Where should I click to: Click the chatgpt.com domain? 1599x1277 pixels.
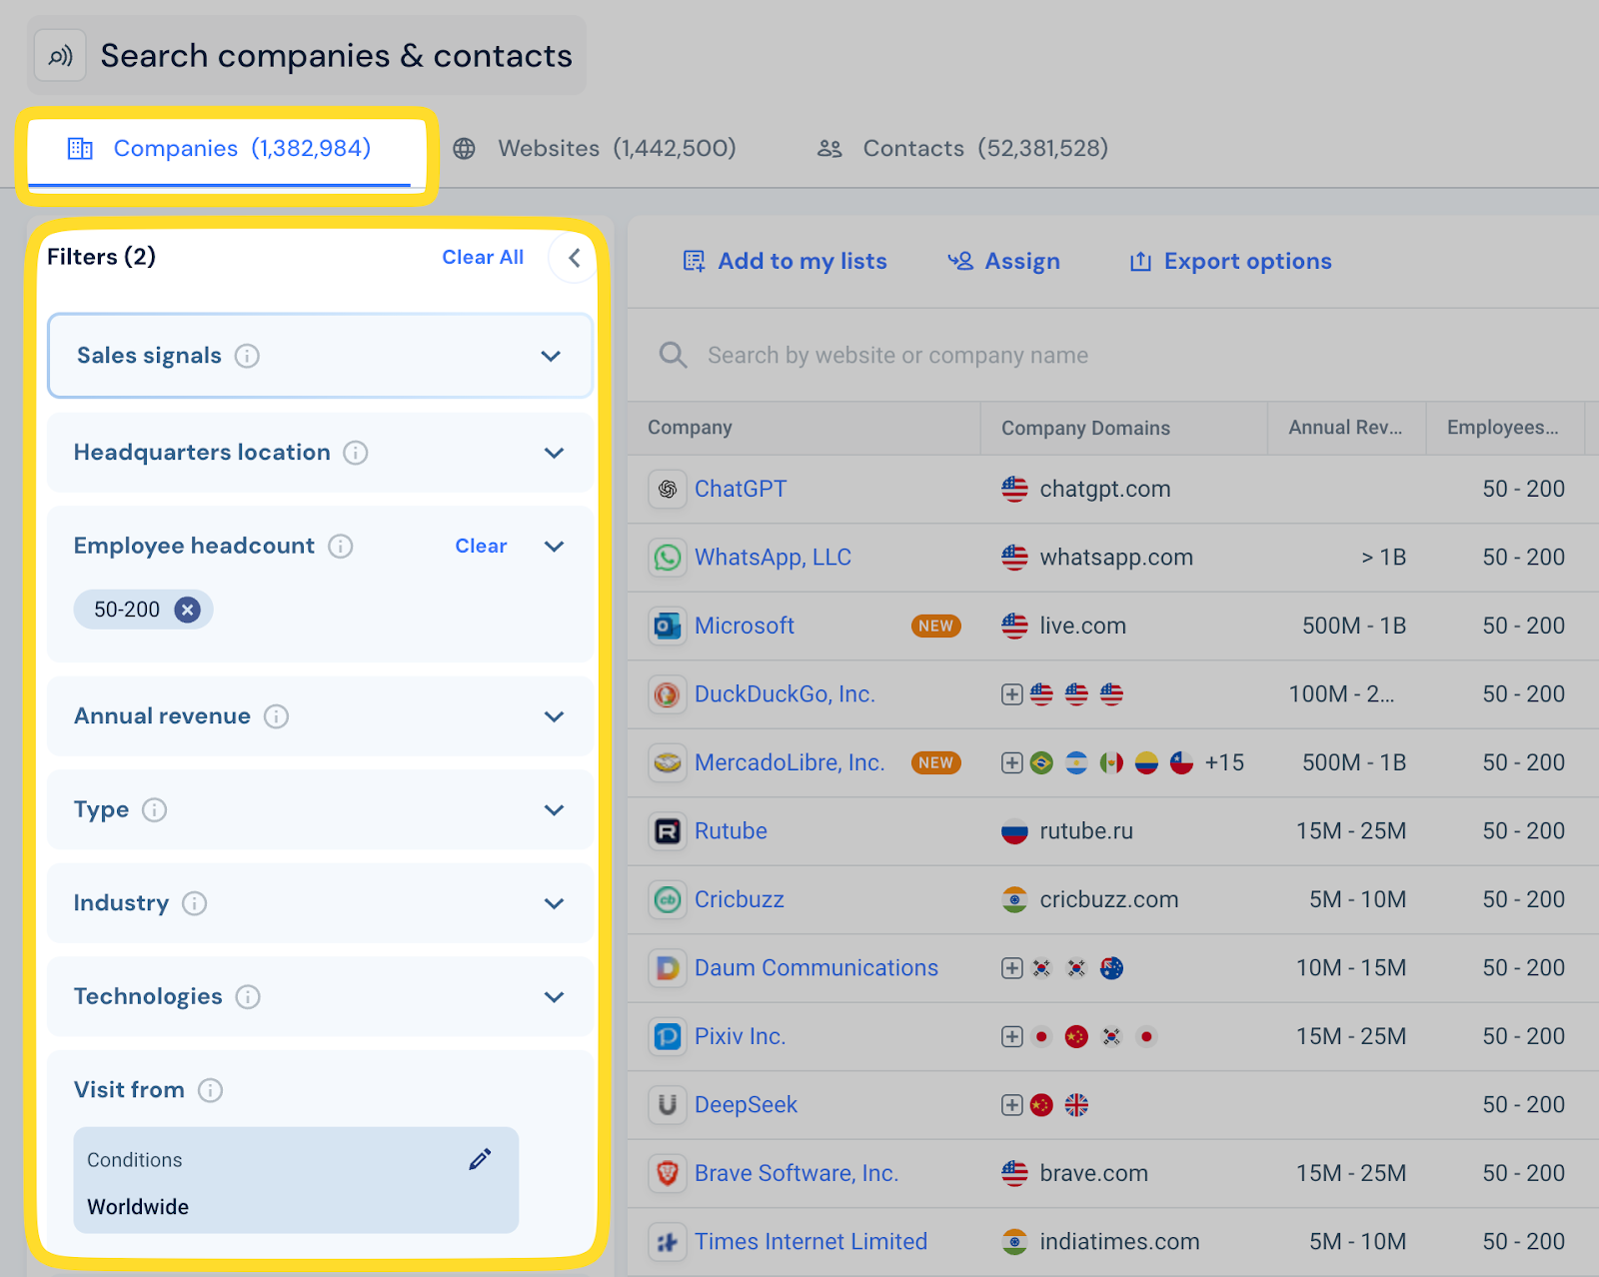tap(1104, 490)
